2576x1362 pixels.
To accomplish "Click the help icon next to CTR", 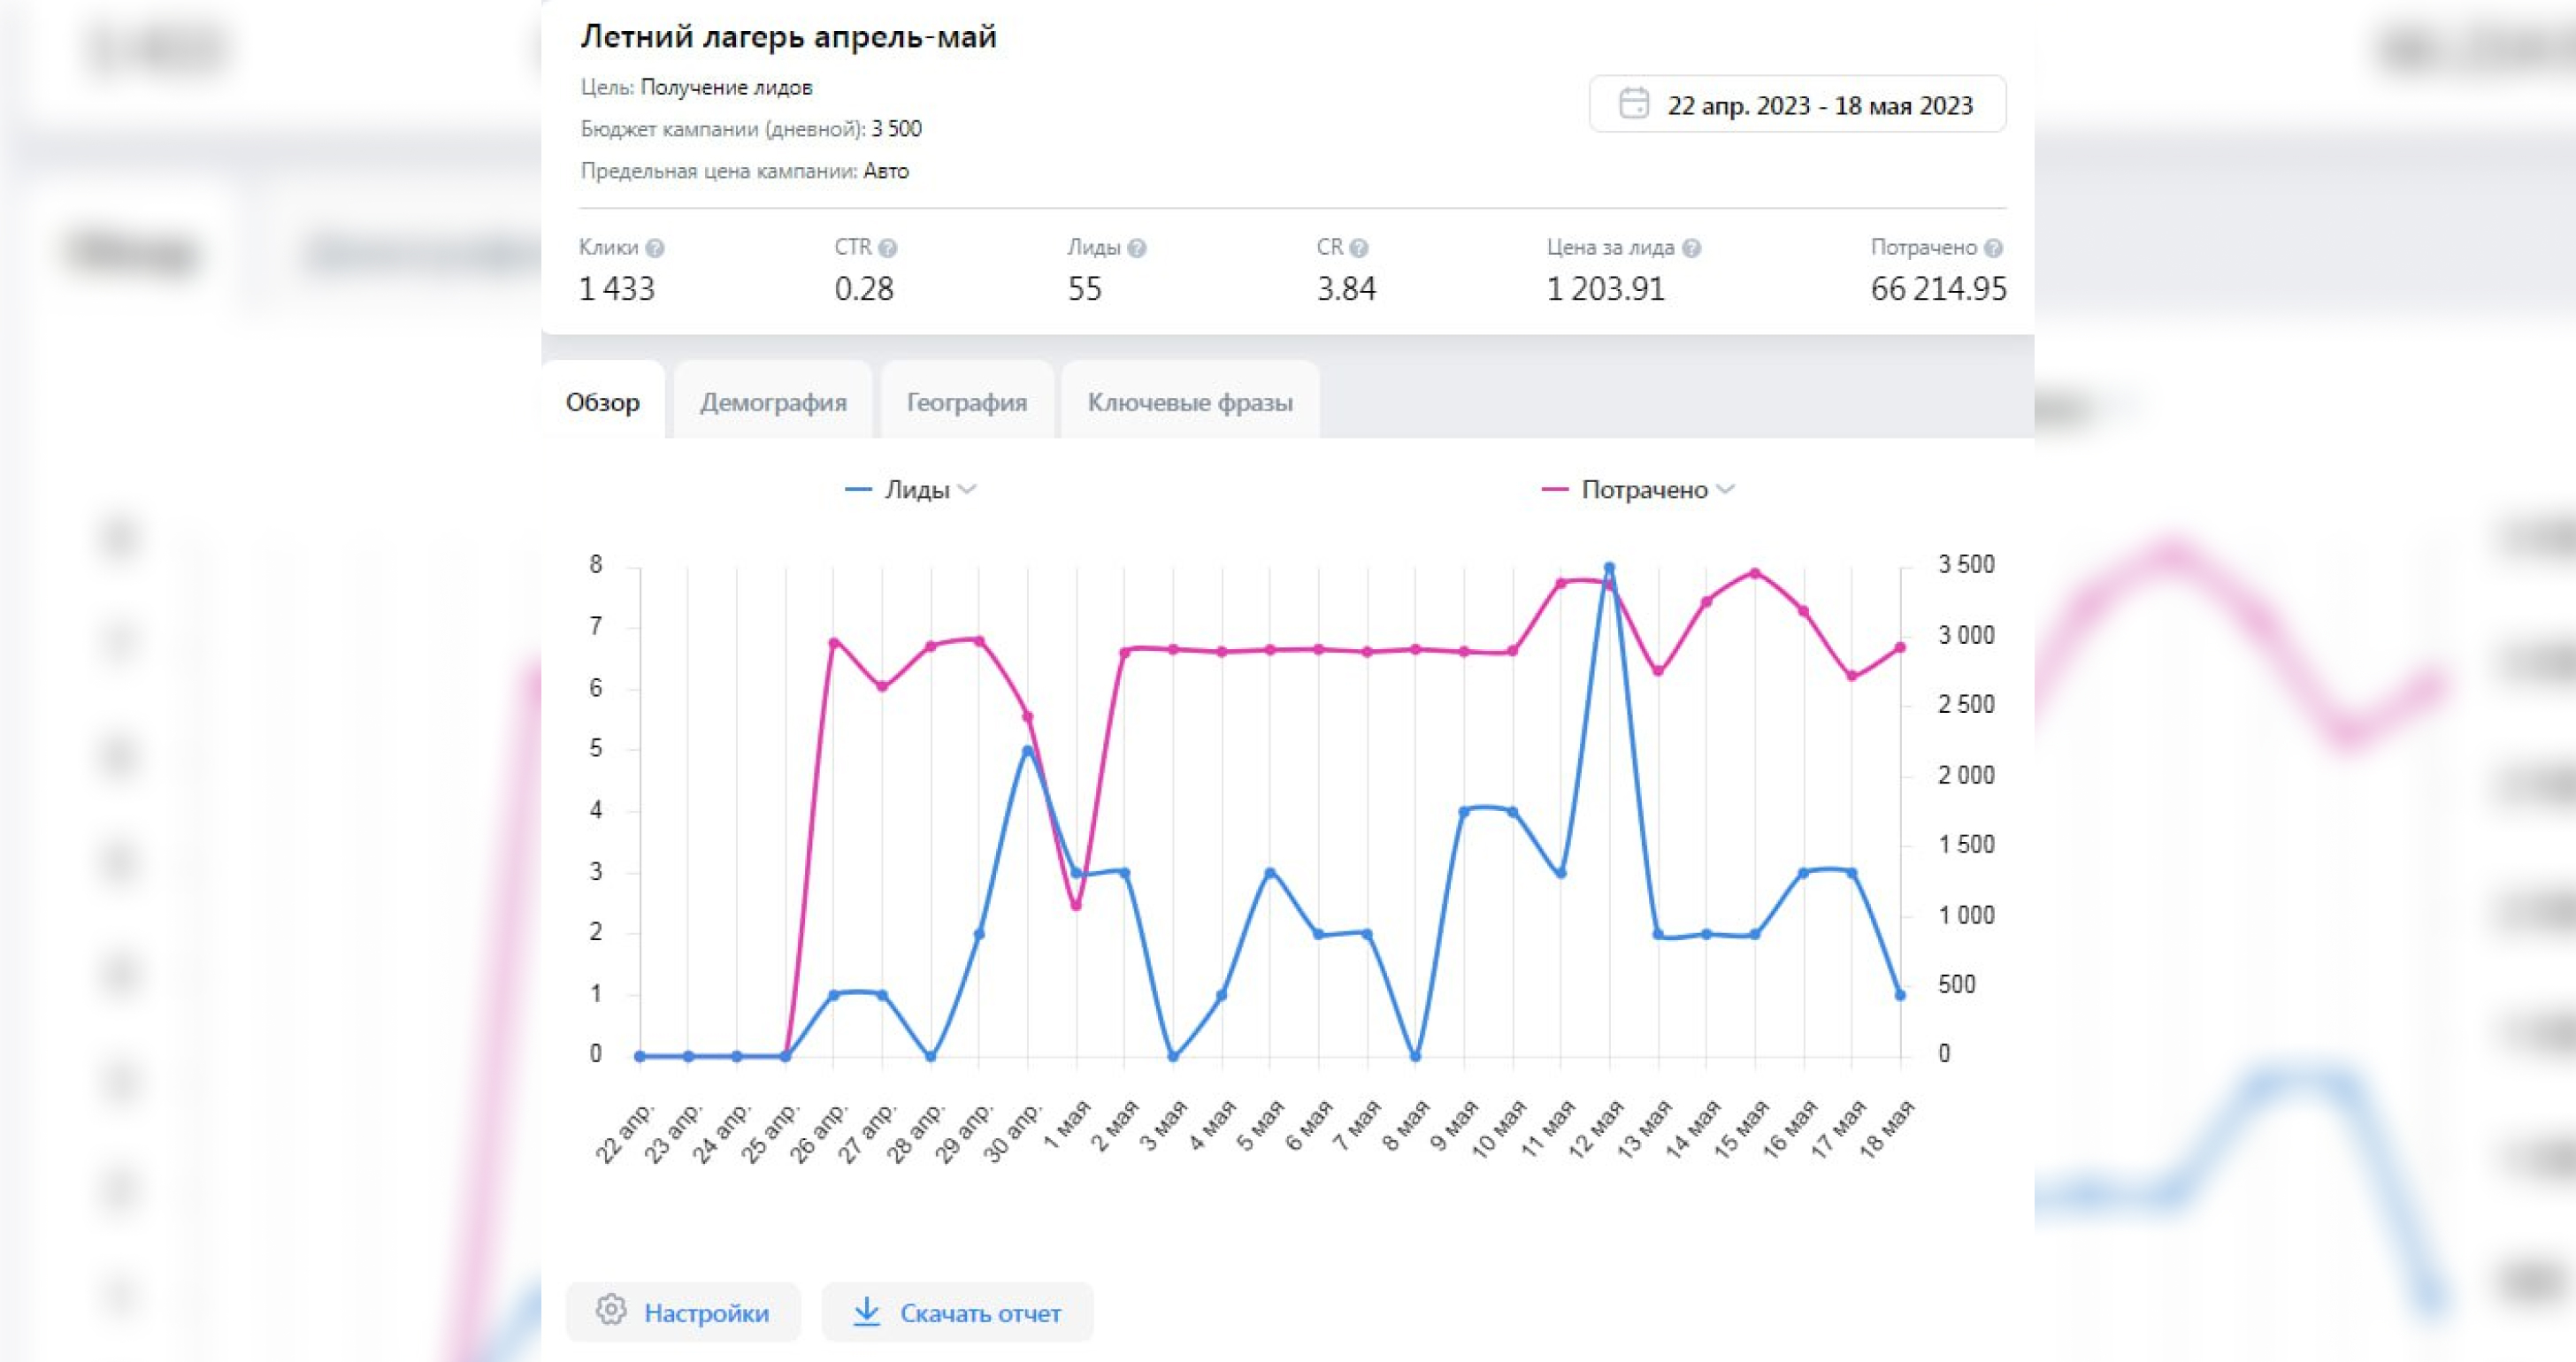I will point(887,248).
